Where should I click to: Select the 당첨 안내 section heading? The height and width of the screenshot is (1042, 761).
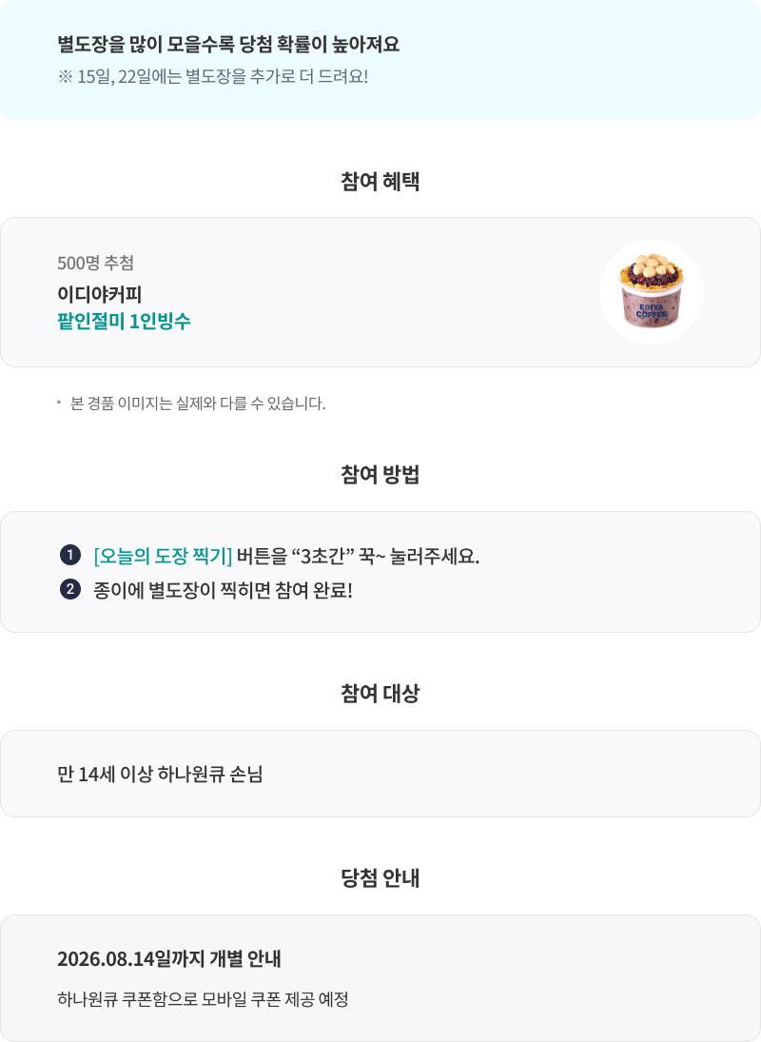pos(380,878)
